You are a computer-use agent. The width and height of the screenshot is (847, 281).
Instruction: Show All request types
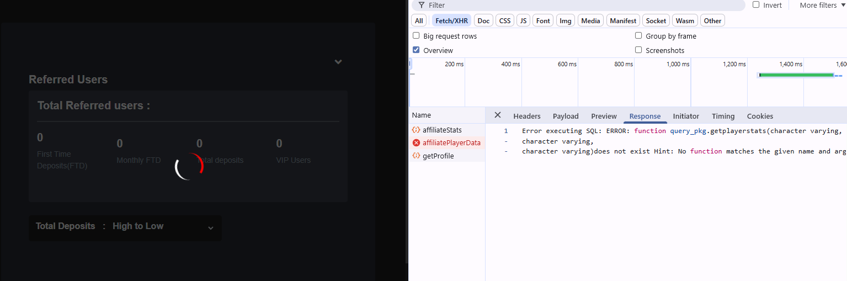(x=419, y=20)
